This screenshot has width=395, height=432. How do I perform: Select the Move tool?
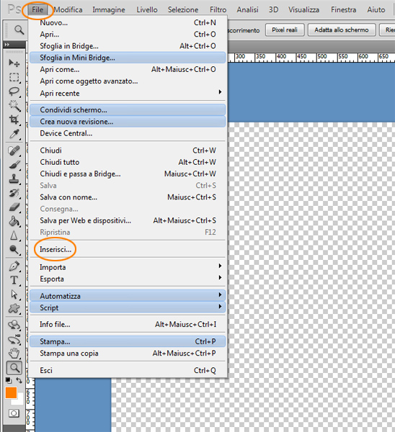tap(14, 63)
